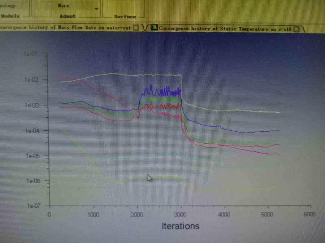
Task: Close the Static Temperature r-o16 tab
Action: click(296, 30)
